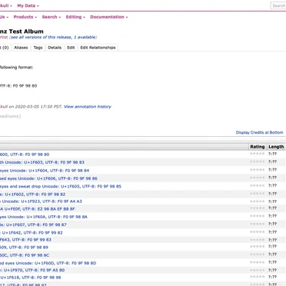This screenshot has width=286, height=286.
Task: Open track with Unicode U+1F60A
Action: [x=44, y=217]
